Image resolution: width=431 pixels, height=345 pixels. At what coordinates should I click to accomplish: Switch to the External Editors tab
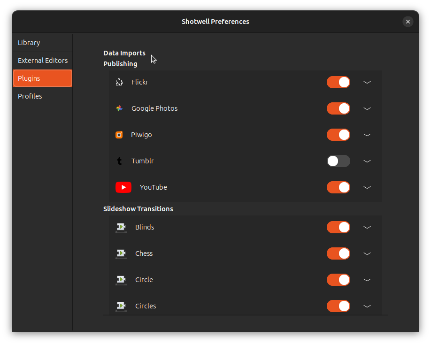[x=43, y=61]
